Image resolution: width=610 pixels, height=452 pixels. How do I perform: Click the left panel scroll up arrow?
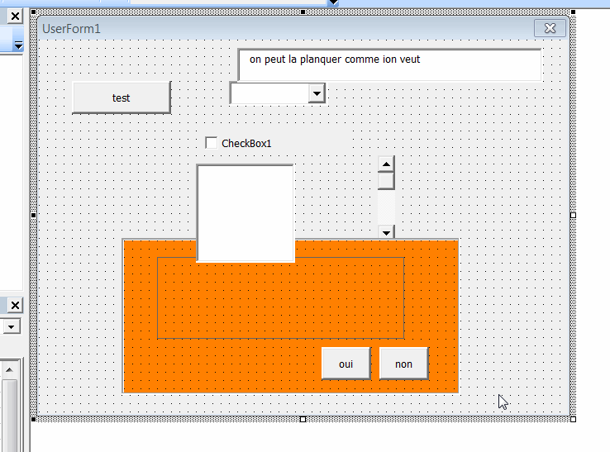9,369
